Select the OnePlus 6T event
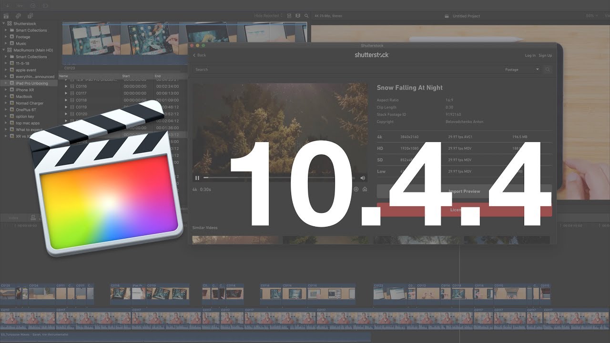610x343 pixels. point(26,110)
